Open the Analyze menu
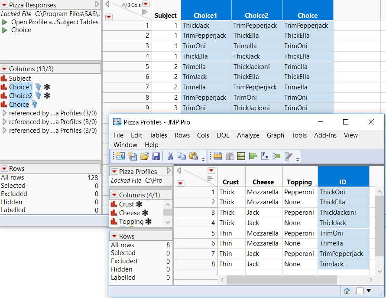 [248, 135]
